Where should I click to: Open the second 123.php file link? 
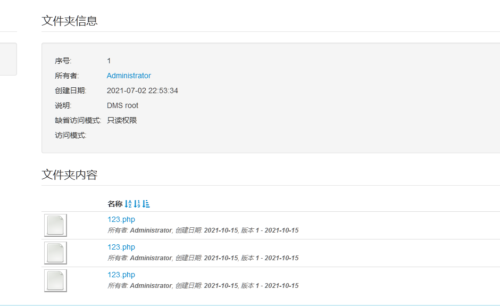pyautogui.click(x=121, y=247)
